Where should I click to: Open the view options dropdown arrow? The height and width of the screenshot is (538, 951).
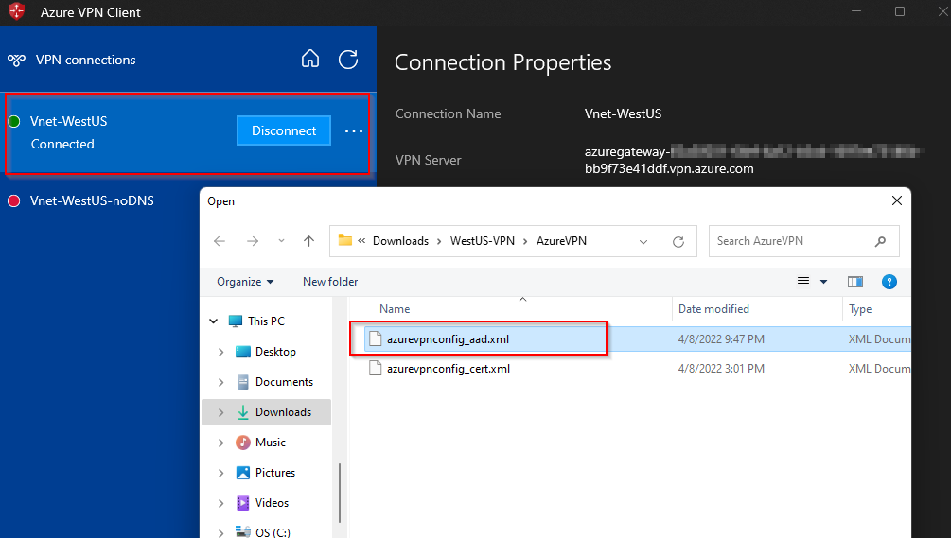[x=823, y=282]
